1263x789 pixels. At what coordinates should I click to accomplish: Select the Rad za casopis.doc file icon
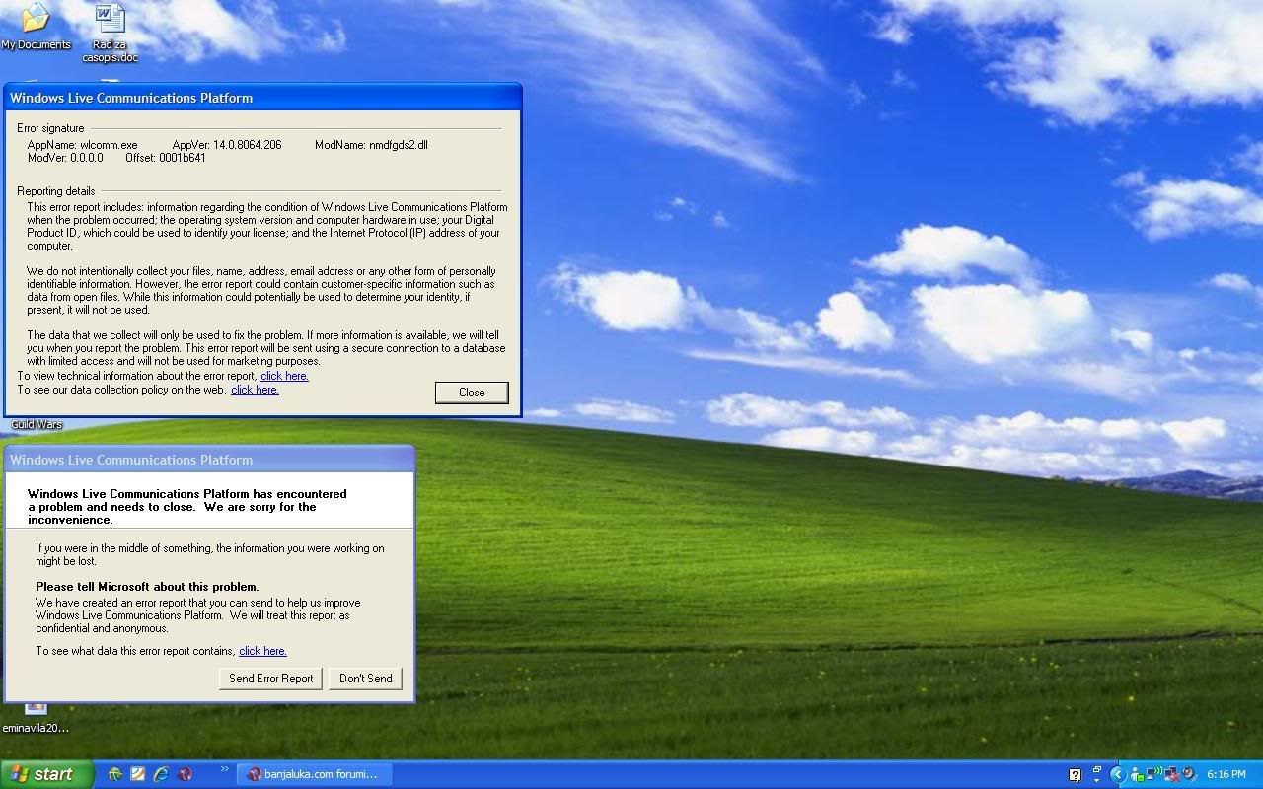(x=110, y=32)
